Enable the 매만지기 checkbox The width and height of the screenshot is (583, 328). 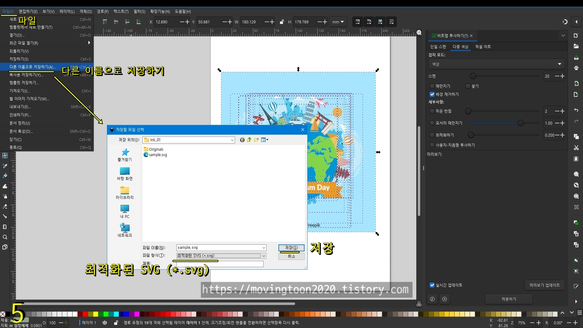coord(432,86)
